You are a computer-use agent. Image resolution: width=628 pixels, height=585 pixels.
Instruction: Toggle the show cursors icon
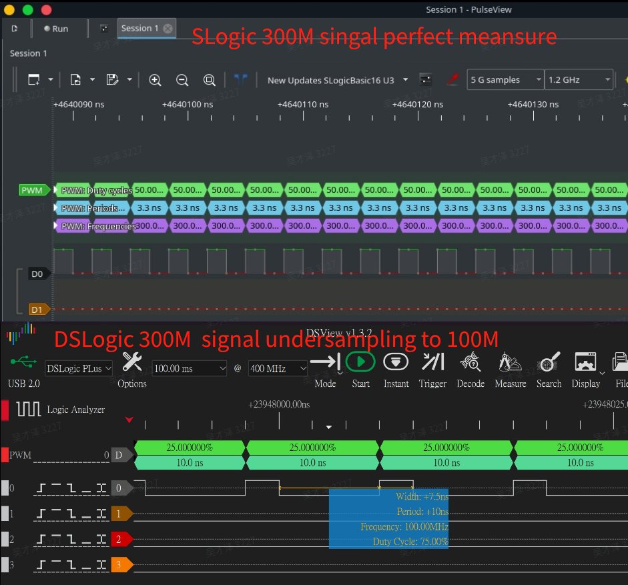click(x=240, y=79)
